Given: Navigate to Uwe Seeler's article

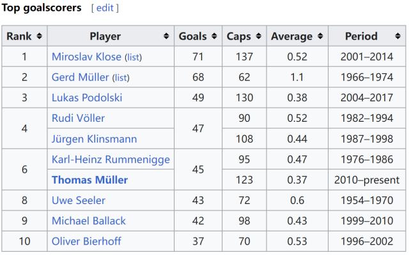Looking at the screenshot, I should 79,200.
